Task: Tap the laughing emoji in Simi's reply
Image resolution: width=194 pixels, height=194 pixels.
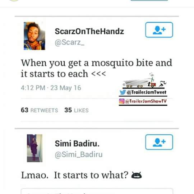Action: click(137, 175)
